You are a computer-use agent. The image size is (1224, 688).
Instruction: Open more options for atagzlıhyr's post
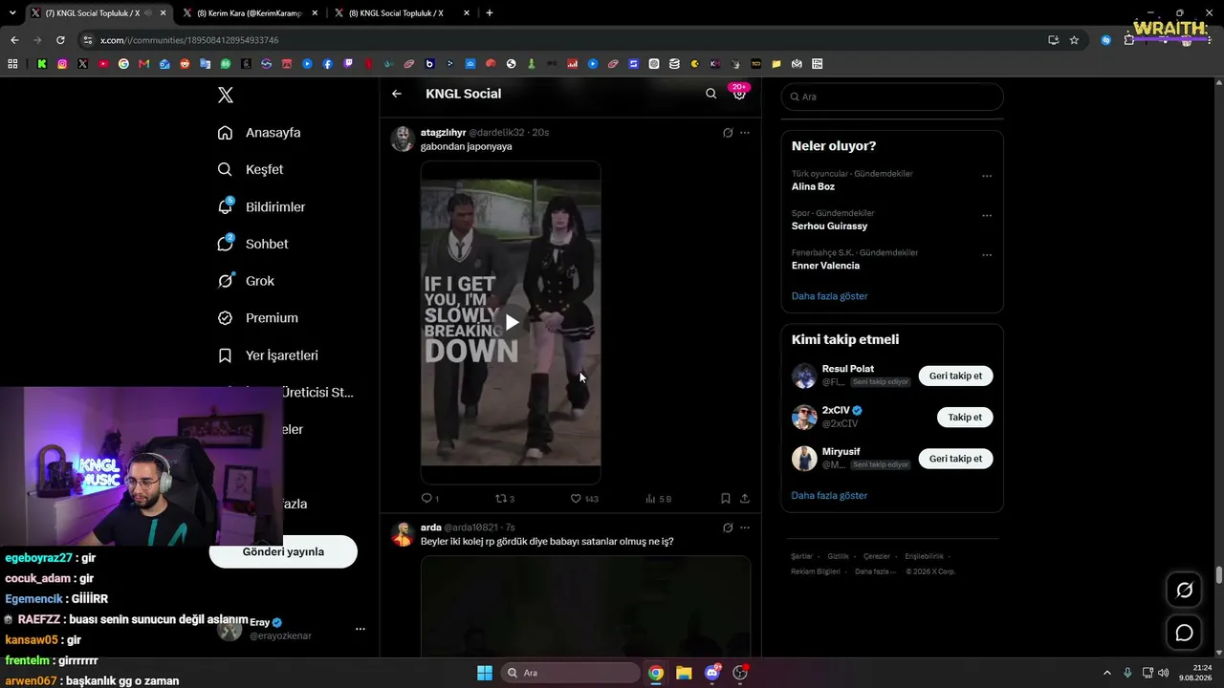pos(745,133)
